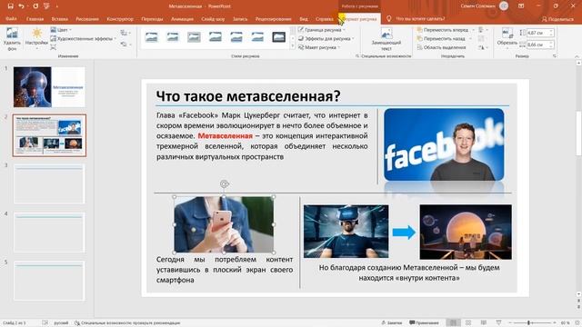
Task: Click the rotation handle above the smartphone picture
Action: coord(224,183)
